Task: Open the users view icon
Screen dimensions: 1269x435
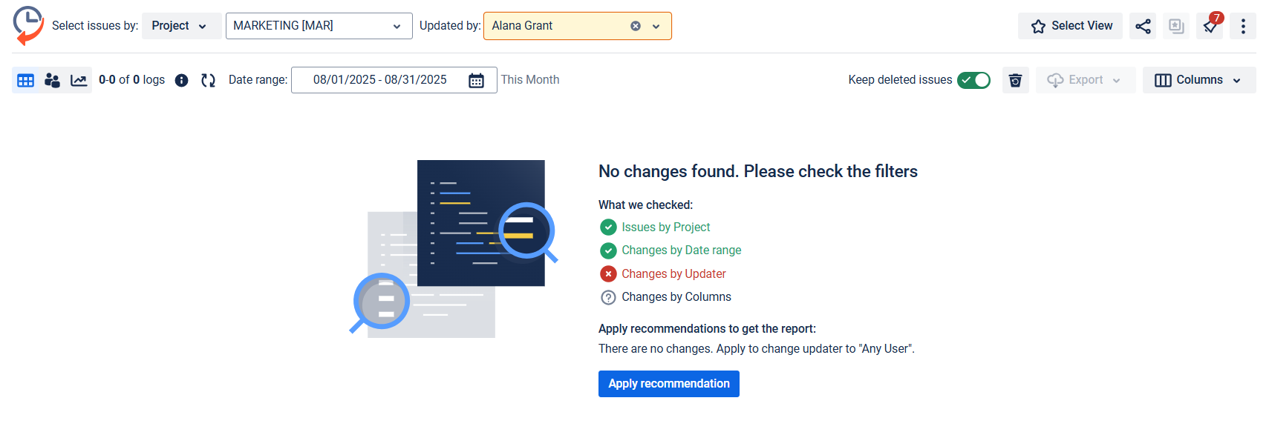Action: click(52, 80)
